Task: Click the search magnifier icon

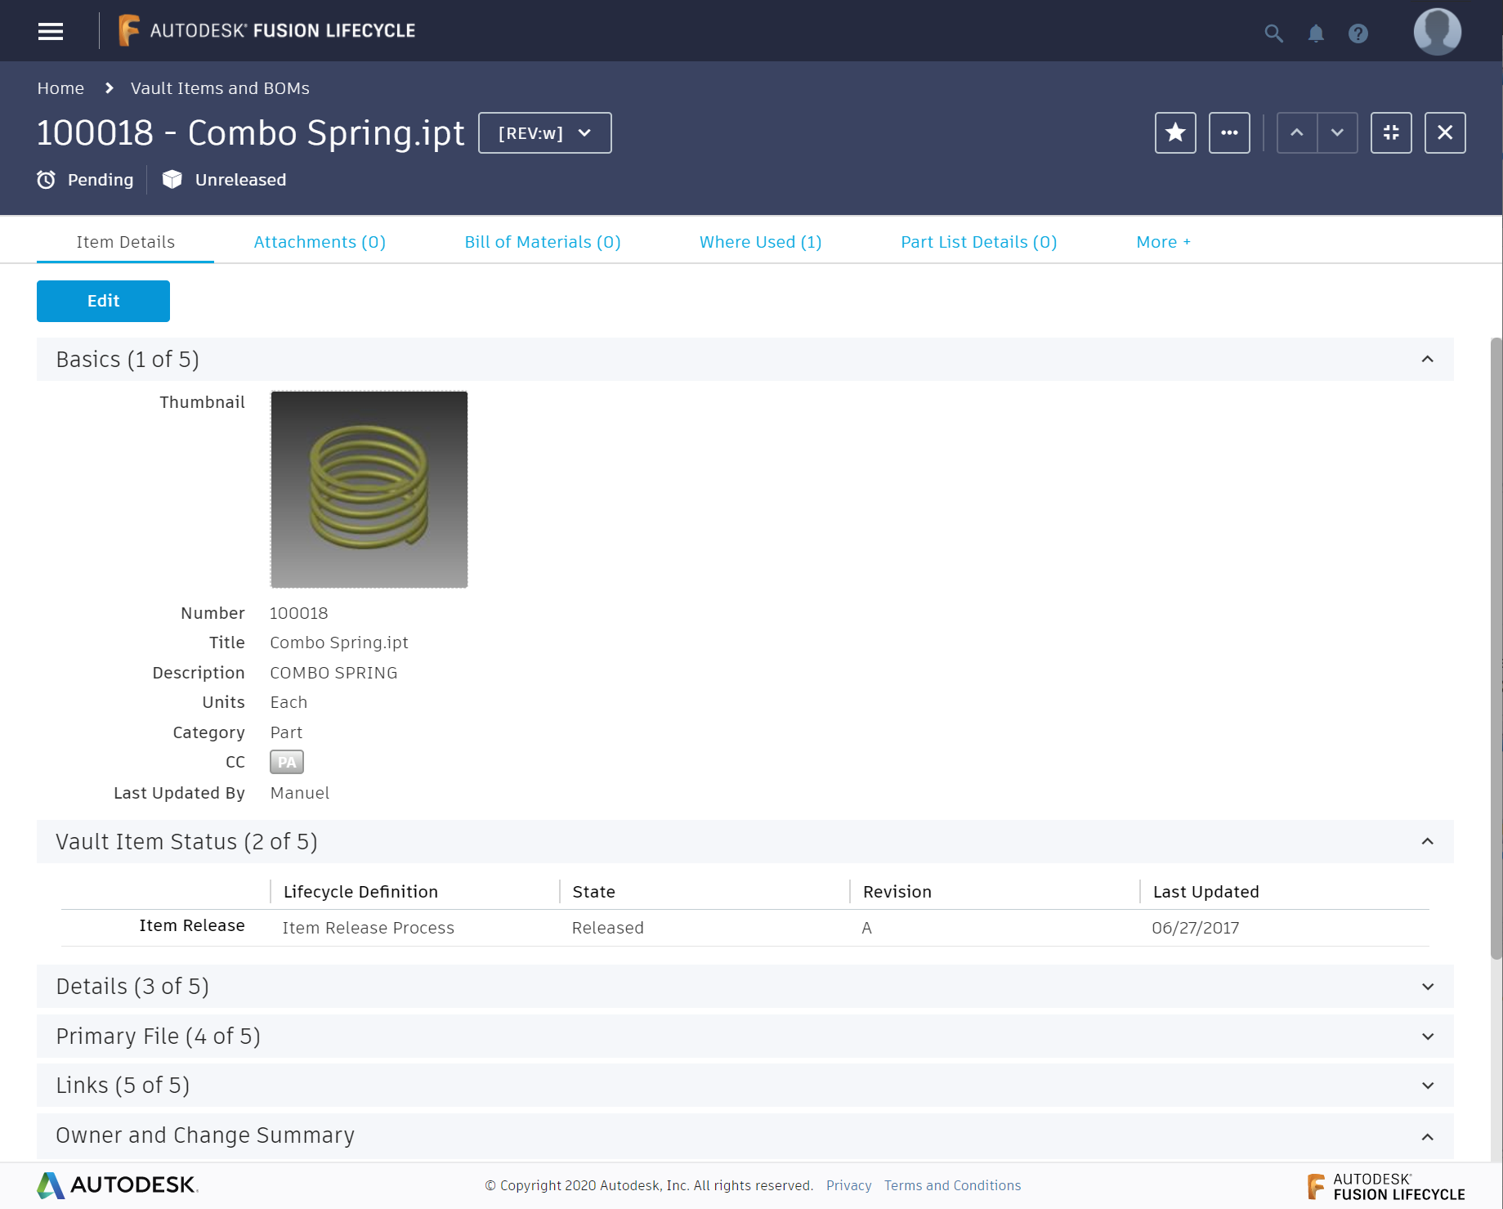Action: (x=1273, y=34)
